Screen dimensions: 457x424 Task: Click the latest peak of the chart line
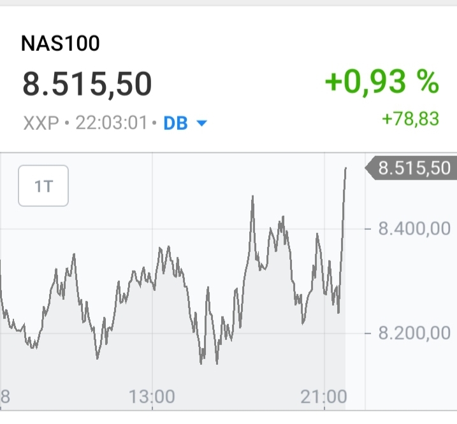(x=345, y=169)
